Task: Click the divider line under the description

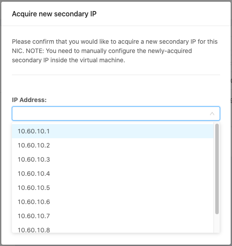Action: [116, 75]
